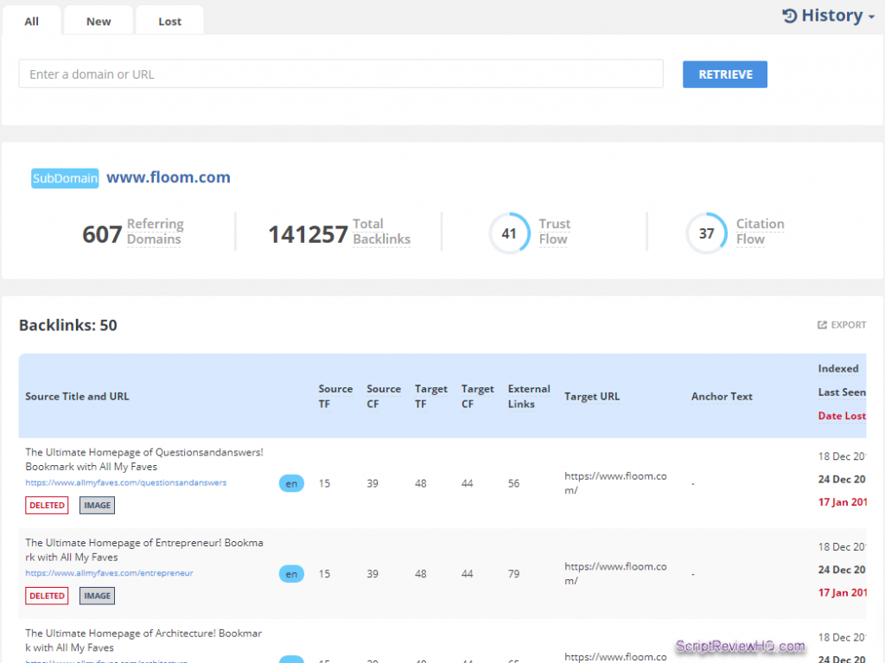
Task: Click the target URL in the Entrepreneur row
Action: (615, 574)
